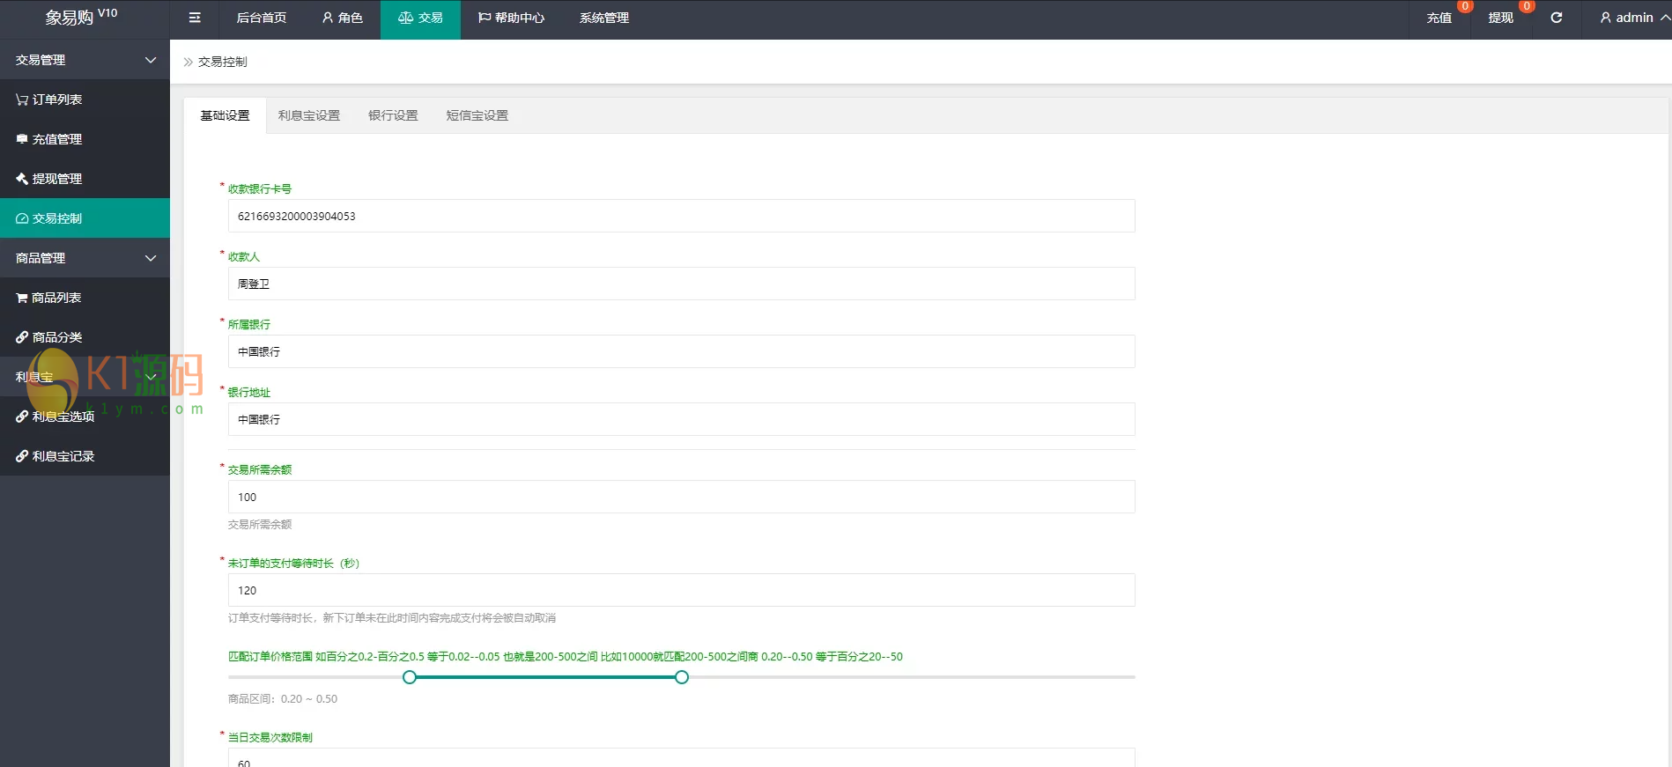
Task: Open the 提现 notifications link
Action: (x=1501, y=18)
